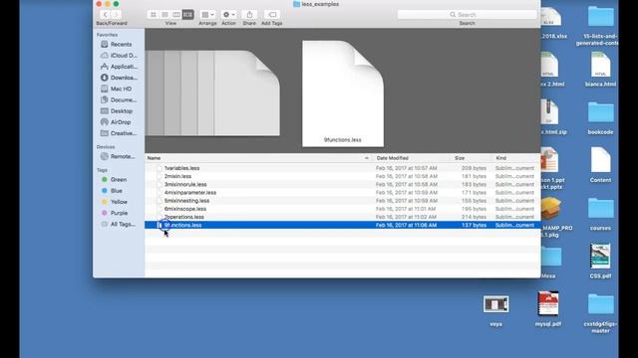Screen dimensions: 638x358
Task: Open iCloud Drive in the sidebar
Action: click(x=119, y=56)
